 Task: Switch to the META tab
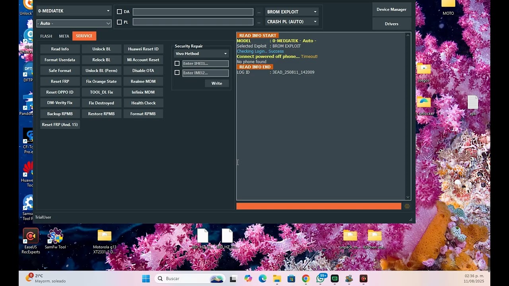pyautogui.click(x=64, y=36)
